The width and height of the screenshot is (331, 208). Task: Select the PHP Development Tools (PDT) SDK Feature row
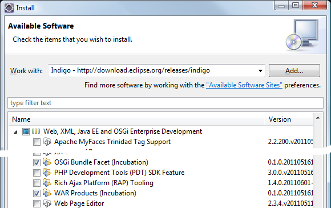click(119, 173)
